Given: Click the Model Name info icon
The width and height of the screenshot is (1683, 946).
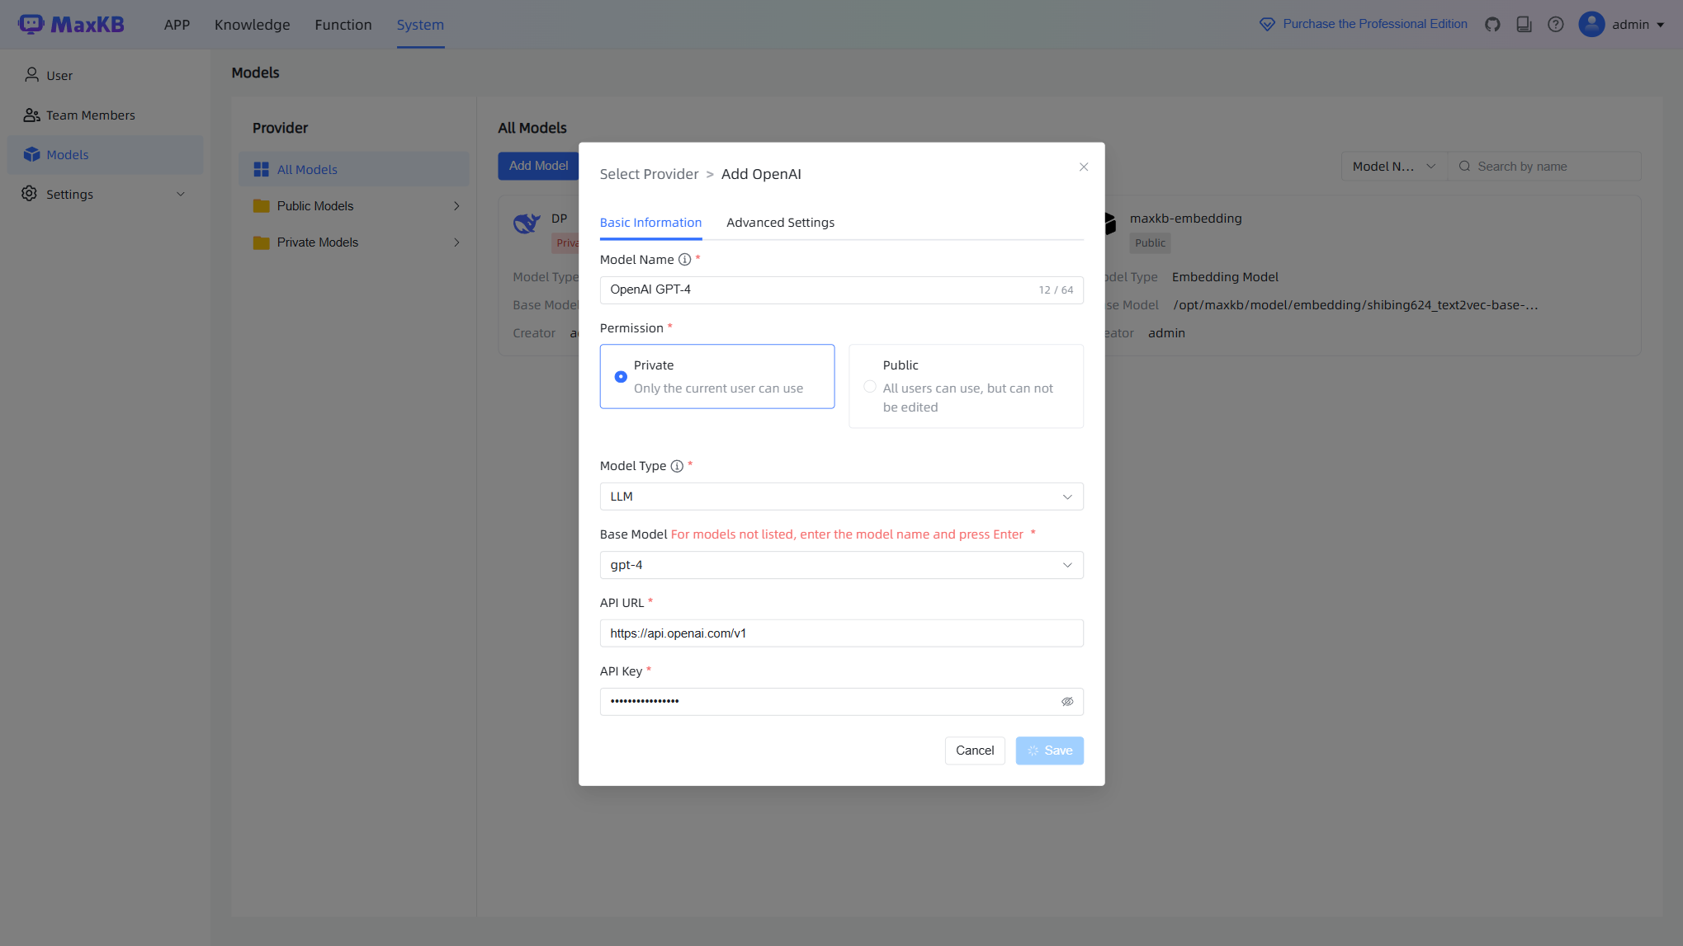Looking at the screenshot, I should pos(684,260).
